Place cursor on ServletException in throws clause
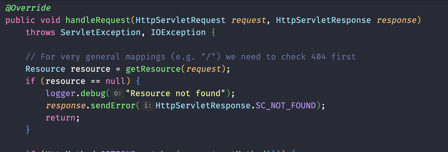The height and width of the screenshot is (152, 448). pos(101,32)
